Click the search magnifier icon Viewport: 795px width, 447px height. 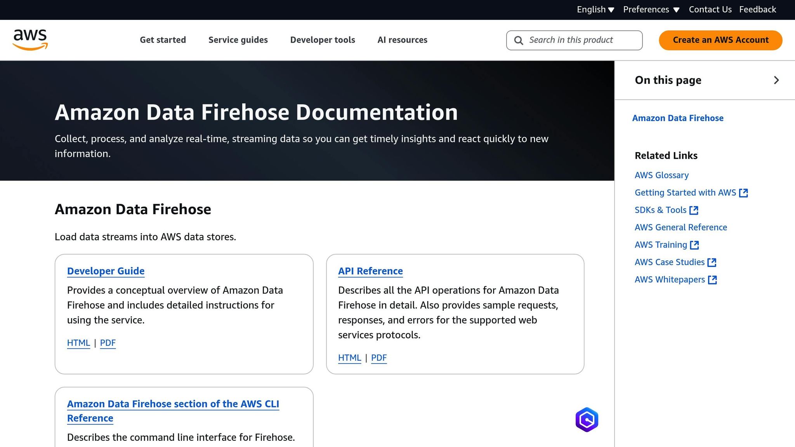pyautogui.click(x=519, y=40)
